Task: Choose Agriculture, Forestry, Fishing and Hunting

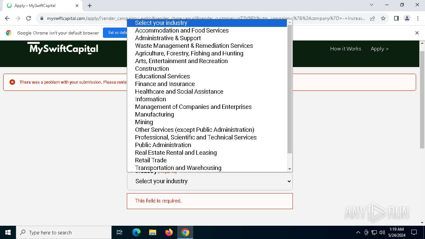Action: (207, 53)
